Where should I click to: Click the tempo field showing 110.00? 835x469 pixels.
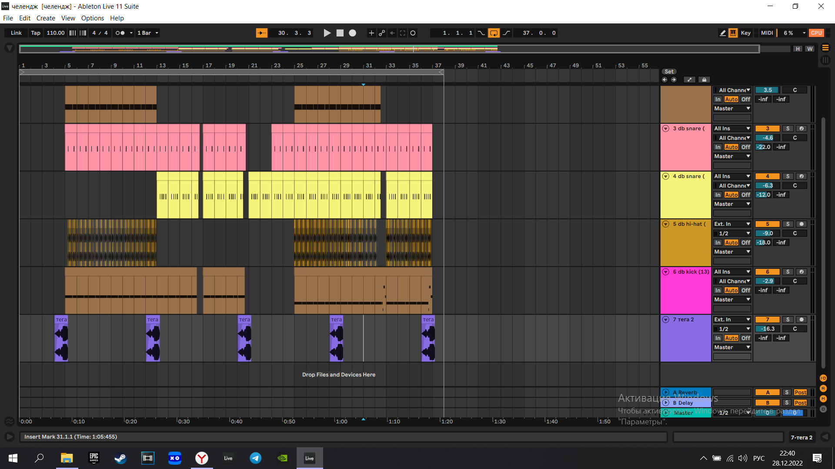[55, 33]
